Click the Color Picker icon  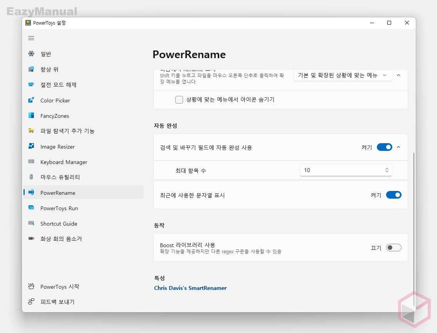click(31, 100)
